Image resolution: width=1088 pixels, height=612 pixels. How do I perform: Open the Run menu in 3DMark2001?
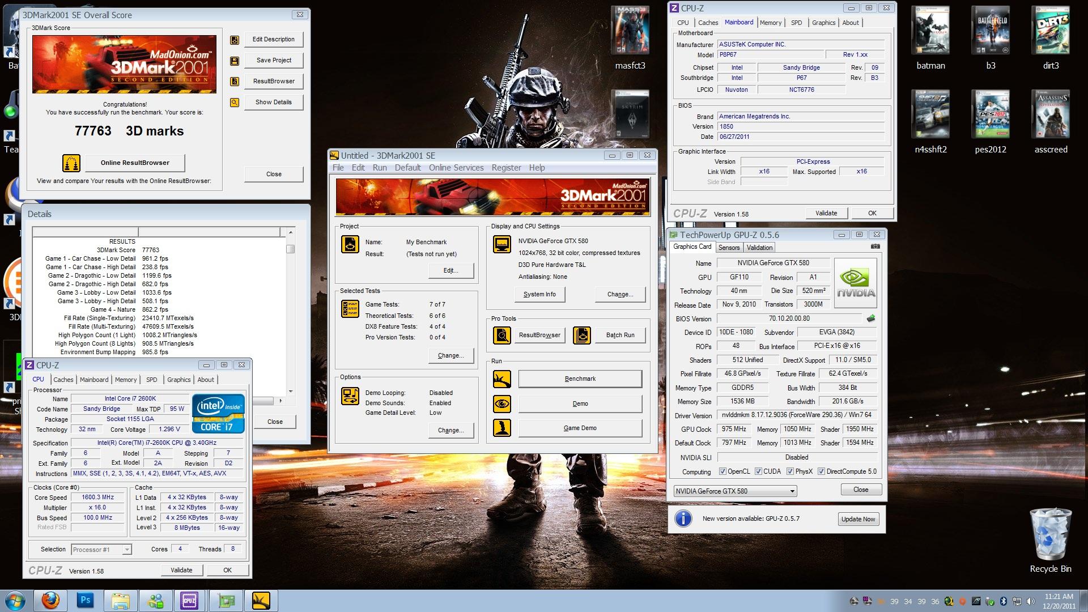click(380, 168)
